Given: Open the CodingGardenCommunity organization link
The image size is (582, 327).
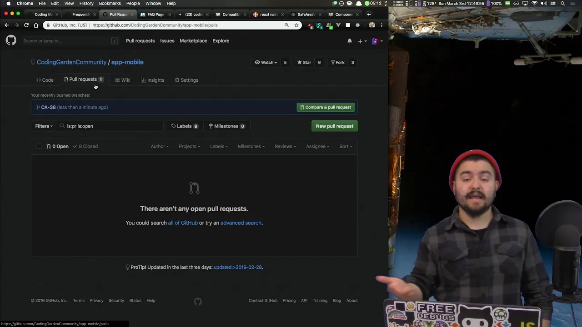Looking at the screenshot, I should (71, 62).
